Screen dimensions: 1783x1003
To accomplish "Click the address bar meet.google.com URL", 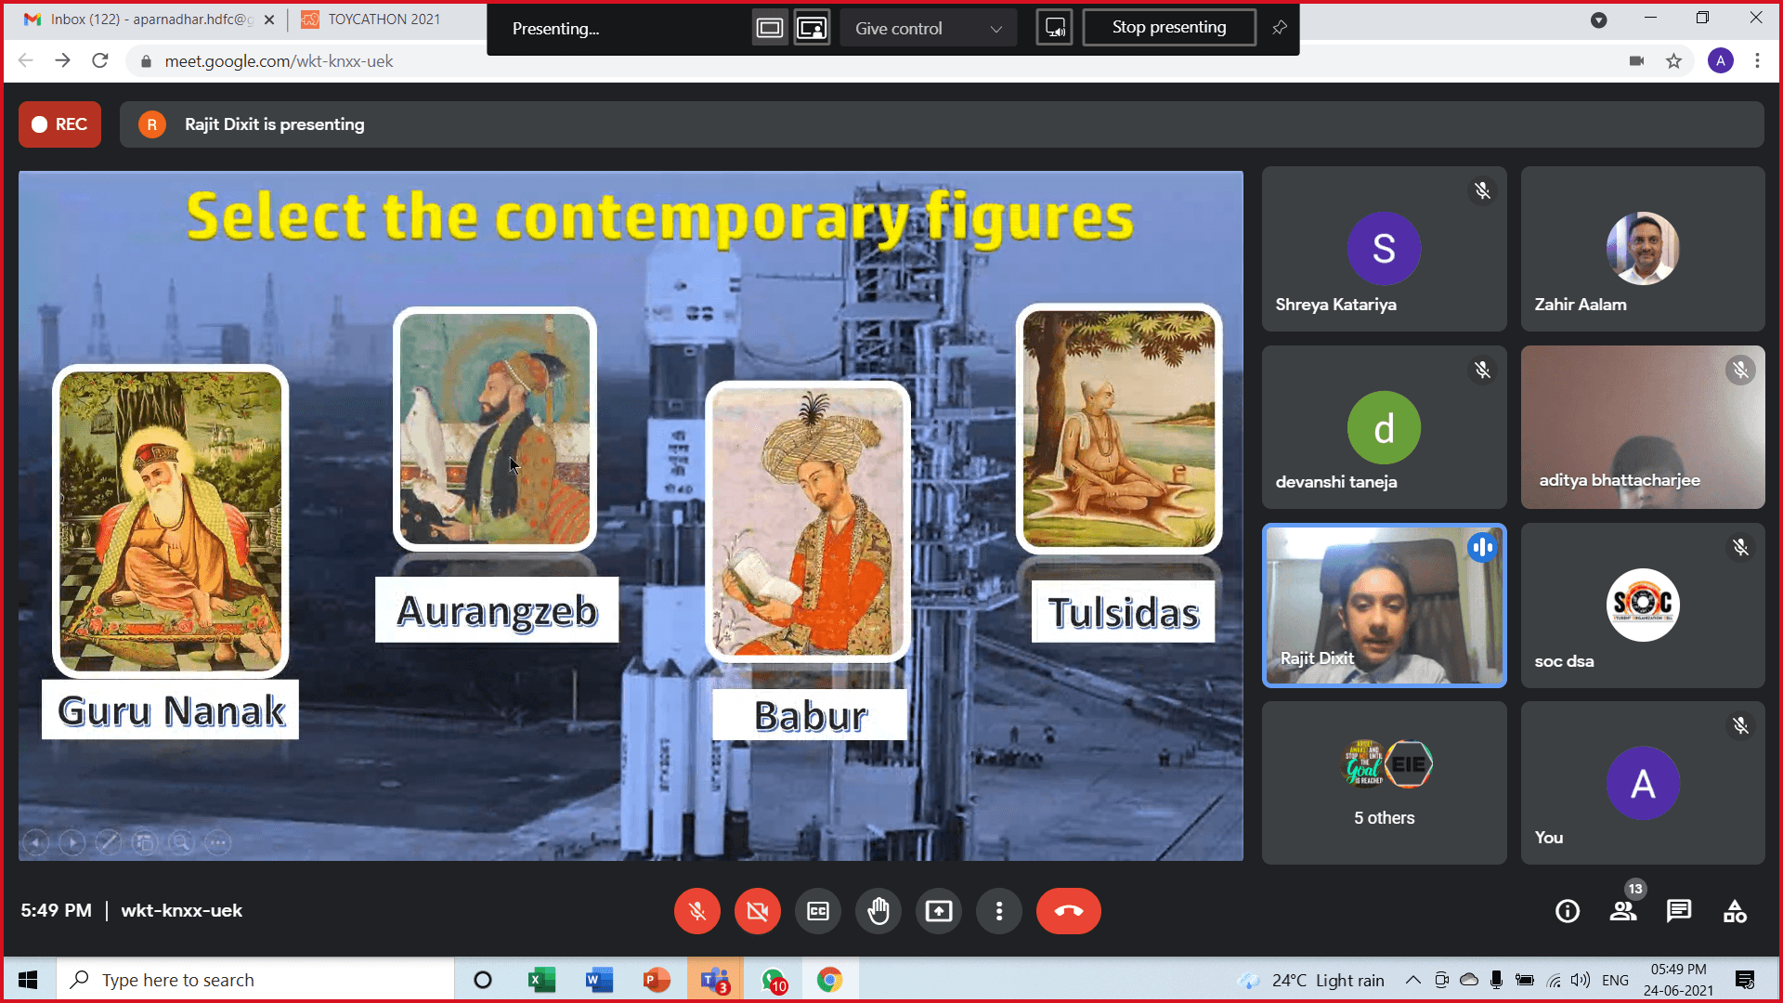I will click(279, 61).
